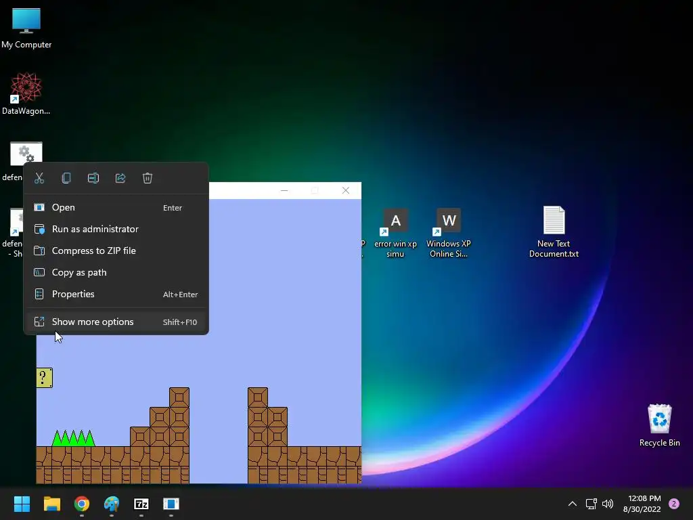The width and height of the screenshot is (693, 520).
Task: Select the My Computer desktop icon
Action: 26,28
